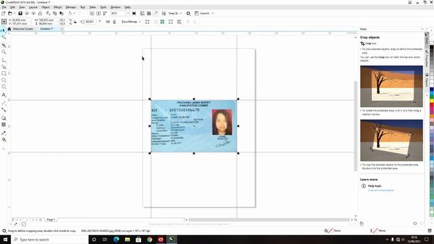Open Microsoft Edge from the taskbar
Image resolution: width=434 pixels, height=244 pixels.
pos(116,239)
